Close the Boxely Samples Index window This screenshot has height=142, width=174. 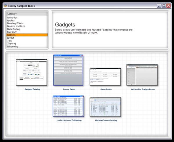point(168,6)
